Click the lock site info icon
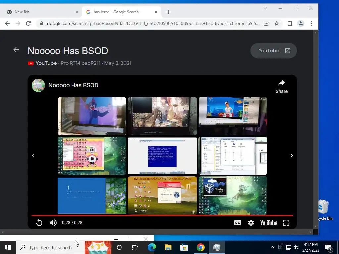Viewport: 339px width, 254px height. 42,23
